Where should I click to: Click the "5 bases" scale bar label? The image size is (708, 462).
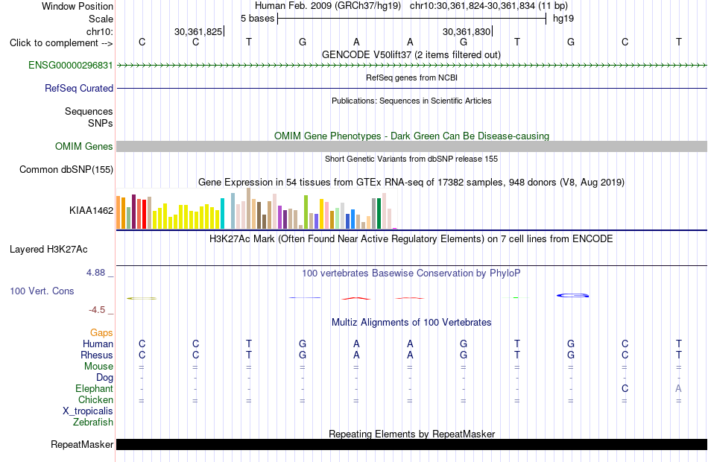pyautogui.click(x=257, y=19)
